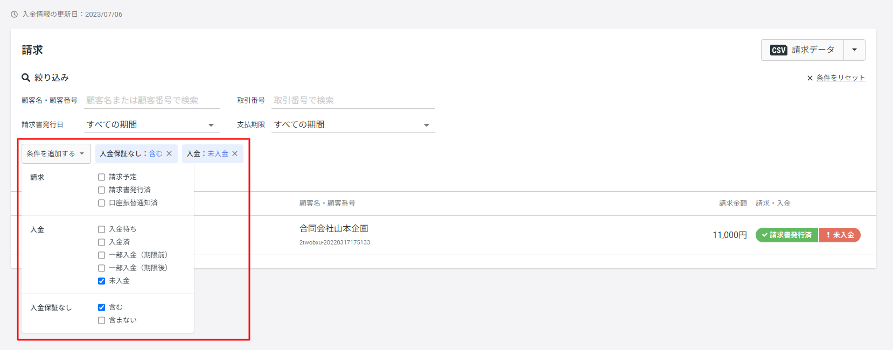Check the 請求予定 checkbox
This screenshot has width=893, height=350.
[101, 177]
